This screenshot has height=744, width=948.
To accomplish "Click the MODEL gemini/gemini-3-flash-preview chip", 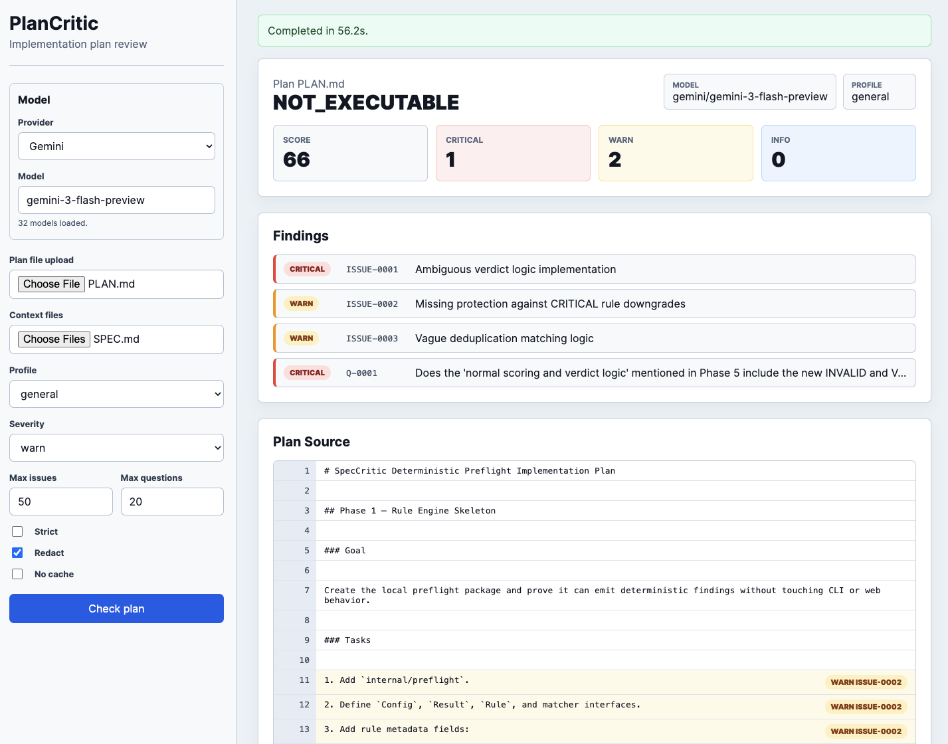I will coord(750,92).
